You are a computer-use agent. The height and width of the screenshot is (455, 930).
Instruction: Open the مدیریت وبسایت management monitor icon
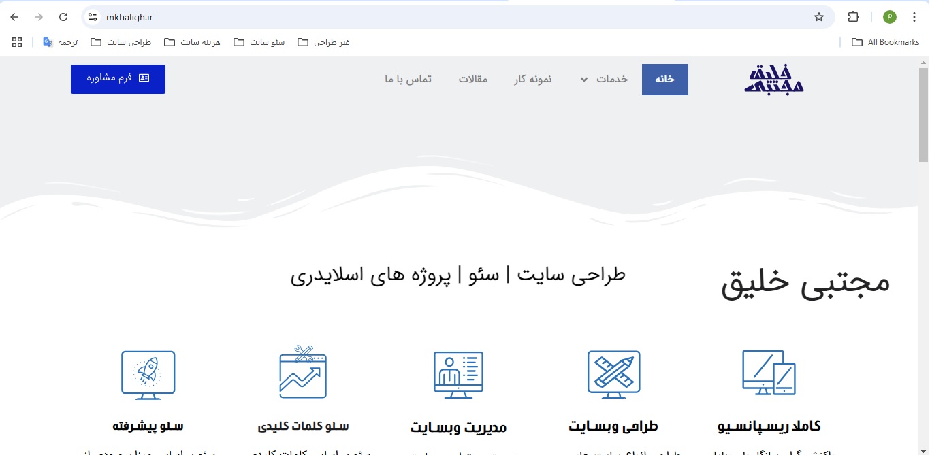coord(458,373)
